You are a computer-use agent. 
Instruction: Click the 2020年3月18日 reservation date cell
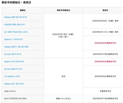coord(63,36)
